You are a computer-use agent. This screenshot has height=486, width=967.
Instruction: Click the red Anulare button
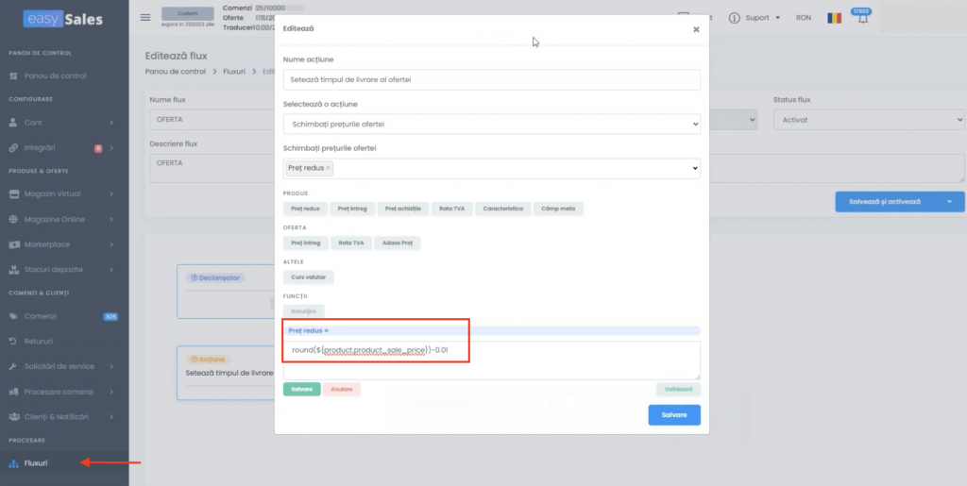[342, 389]
